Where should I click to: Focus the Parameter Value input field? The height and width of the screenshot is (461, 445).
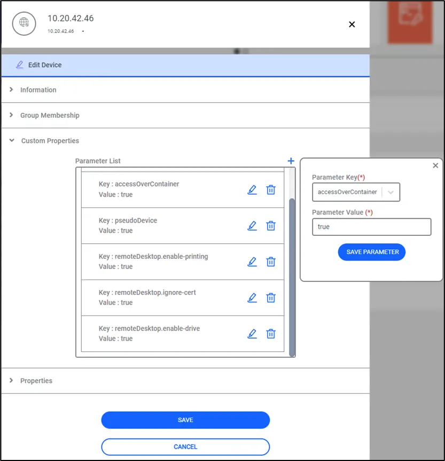[x=372, y=227]
